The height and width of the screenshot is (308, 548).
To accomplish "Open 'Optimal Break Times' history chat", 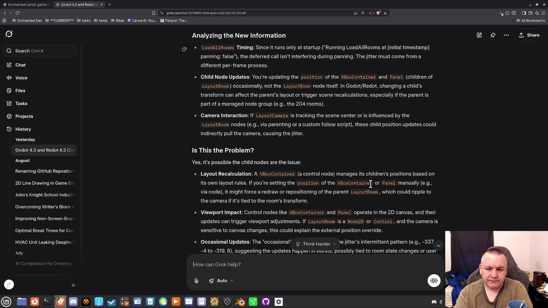I will click(45, 231).
